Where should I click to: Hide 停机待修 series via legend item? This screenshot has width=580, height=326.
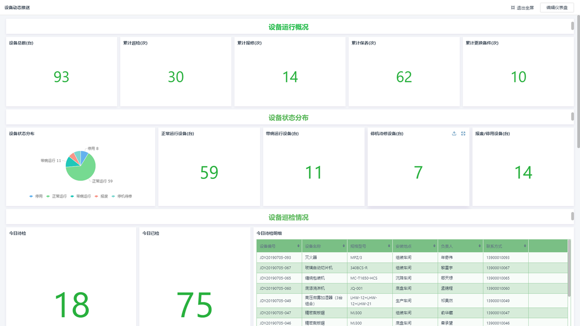pyautogui.click(x=122, y=196)
